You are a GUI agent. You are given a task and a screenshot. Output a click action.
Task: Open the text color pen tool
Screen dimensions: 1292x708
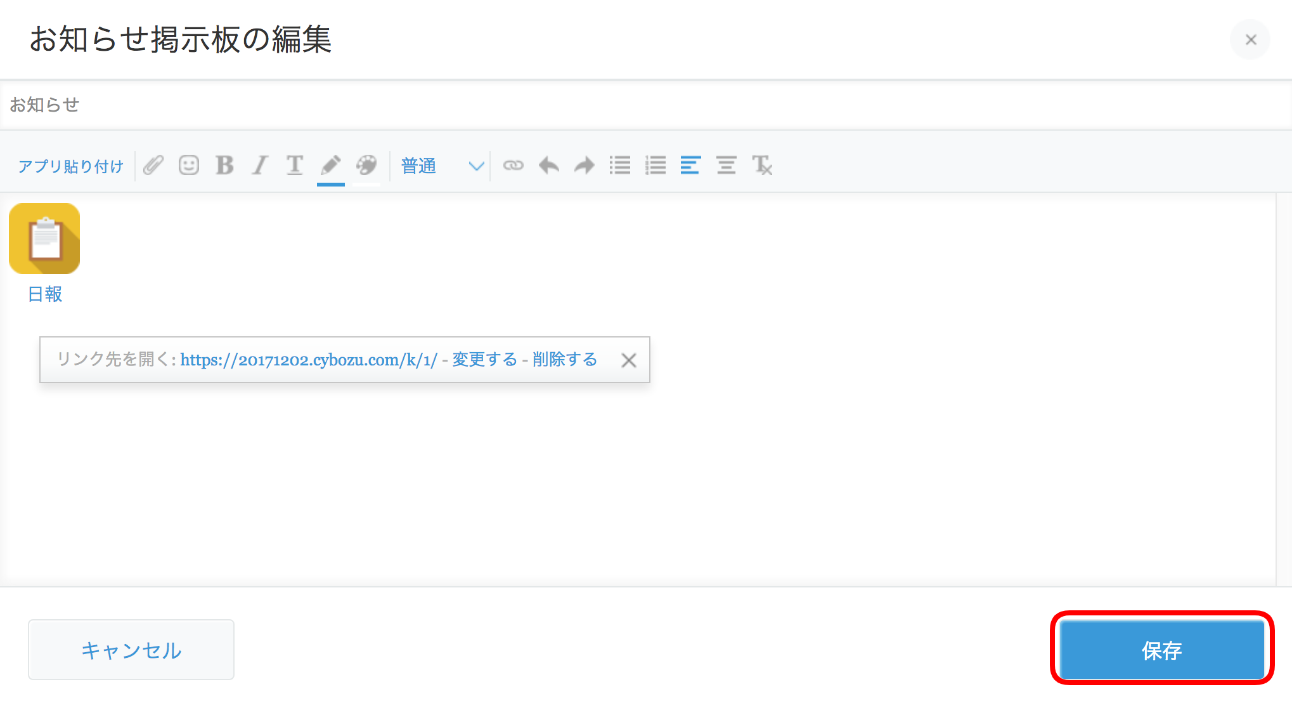[330, 166]
